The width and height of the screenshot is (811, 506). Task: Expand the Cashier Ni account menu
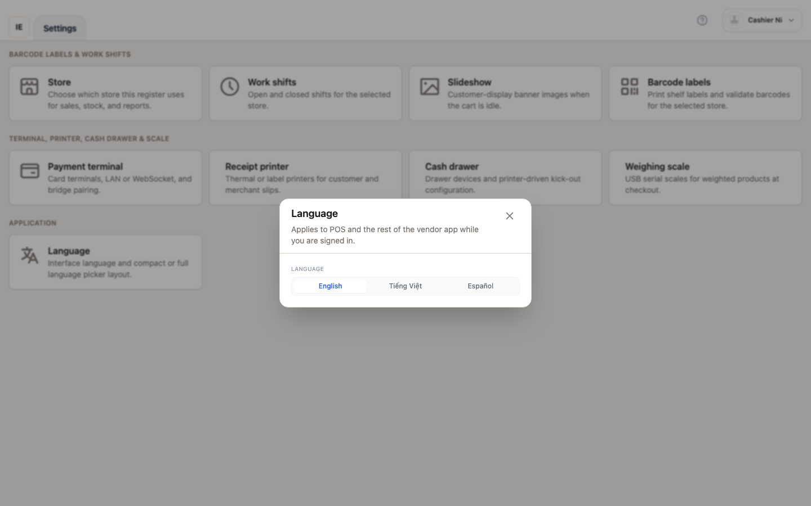[762, 20]
